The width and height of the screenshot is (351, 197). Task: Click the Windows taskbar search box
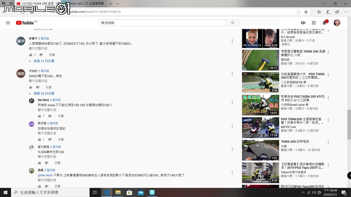tap(50, 192)
